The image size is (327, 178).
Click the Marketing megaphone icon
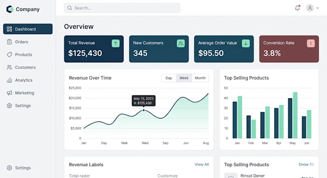[9, 93]
